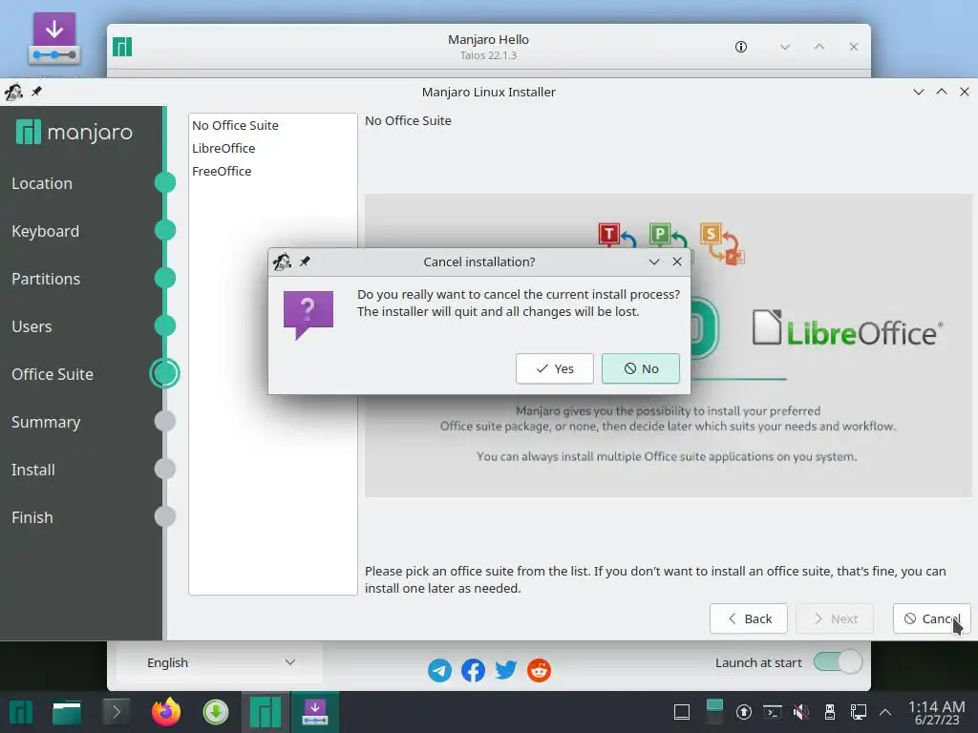This screenshot has height=733, width=978.
Task: Maximize the Manjaro Linux Installer window
Action: coord(942,92)
